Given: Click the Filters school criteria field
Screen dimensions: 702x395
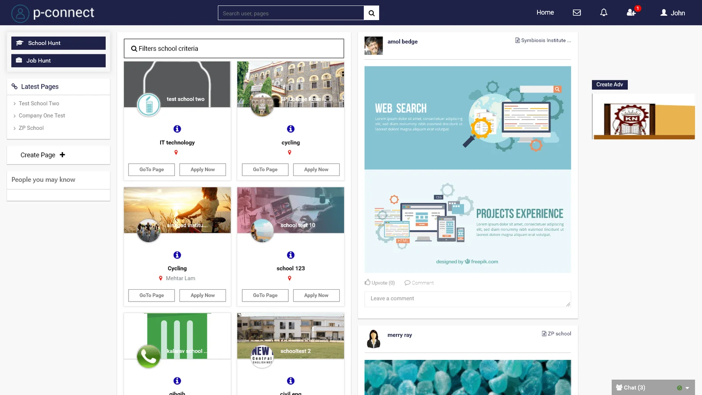Looking at the screenshot, I should pos(234,49).
